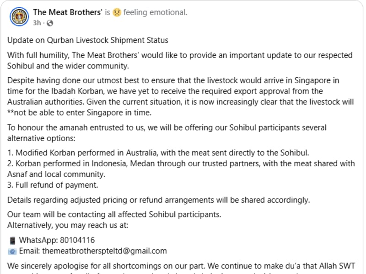The width and height of the screenshot is (366, 274).
Task: Click option 2 Korban in Indonesia, Medan
Action: [x=181, y=169]
